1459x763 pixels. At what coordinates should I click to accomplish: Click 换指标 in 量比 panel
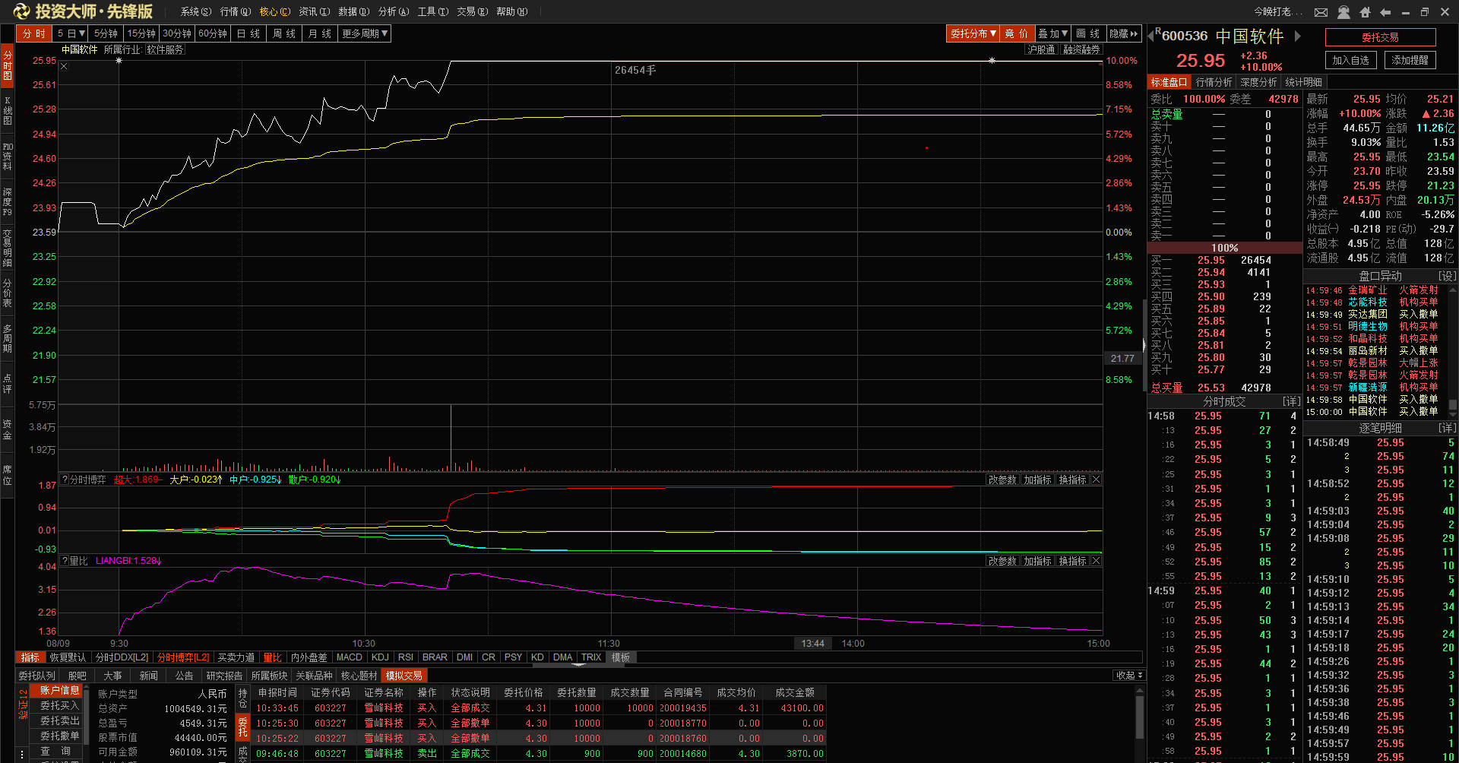pos(1072,561)
